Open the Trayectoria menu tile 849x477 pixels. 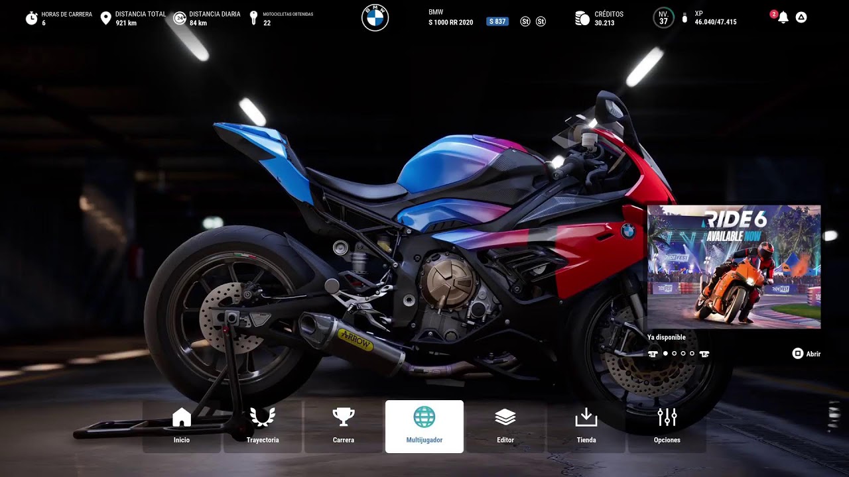pos(263,427)
